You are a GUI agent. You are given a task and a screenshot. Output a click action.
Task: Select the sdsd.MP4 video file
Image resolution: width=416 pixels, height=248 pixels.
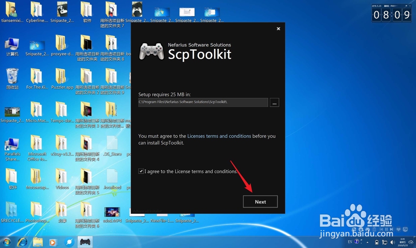point(112,215)
